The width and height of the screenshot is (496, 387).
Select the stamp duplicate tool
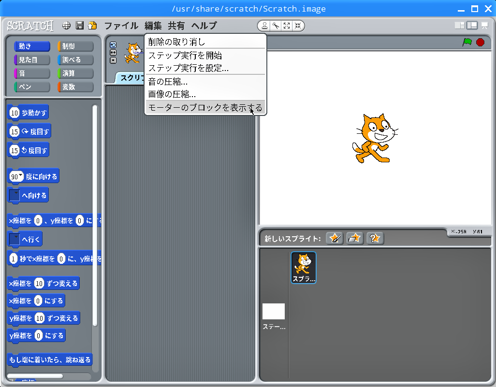(264, 26)
